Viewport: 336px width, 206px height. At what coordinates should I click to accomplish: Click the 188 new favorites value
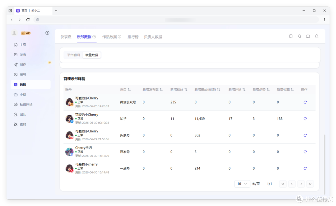tap(280, 119)
